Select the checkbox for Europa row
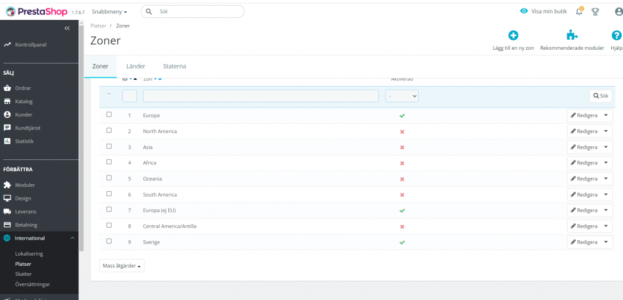 pos(109,115)
